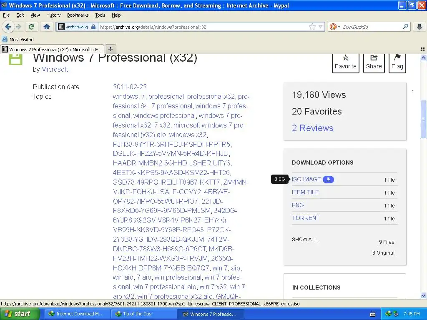Click the Share button
This screenshot has height=320, width=427.
(374, 63)
